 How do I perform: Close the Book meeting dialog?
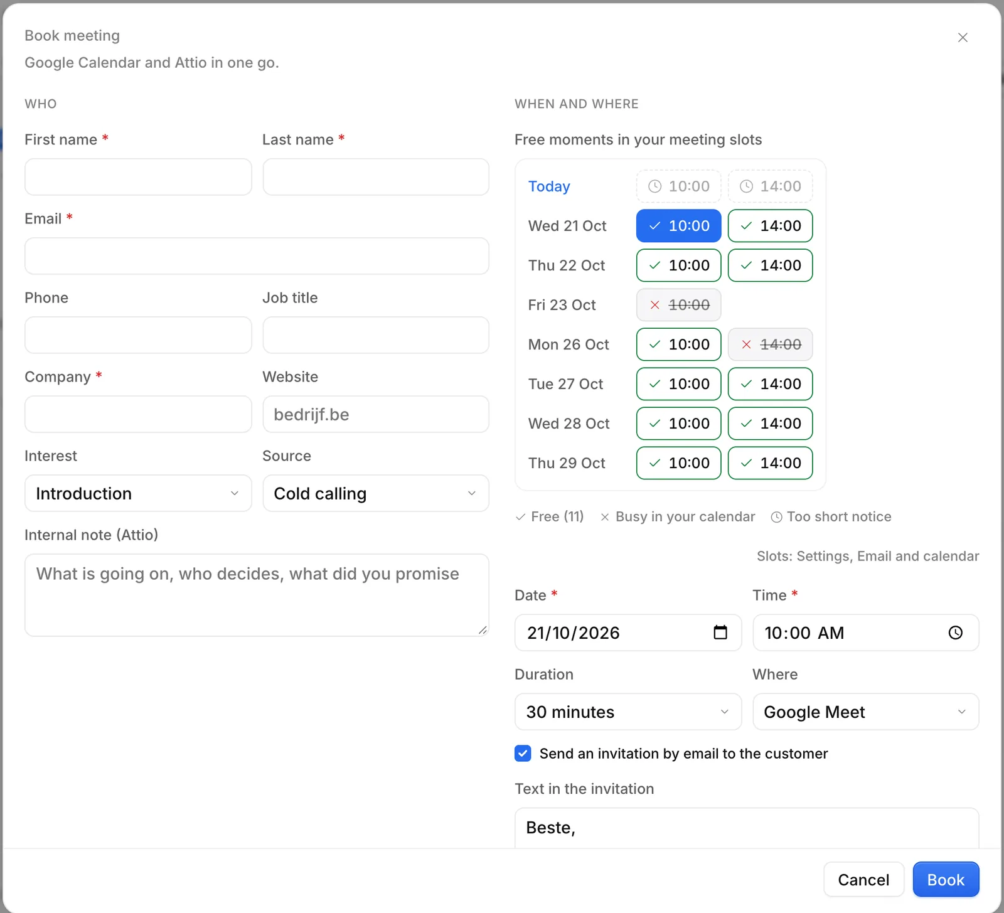(x=963, y=38)
